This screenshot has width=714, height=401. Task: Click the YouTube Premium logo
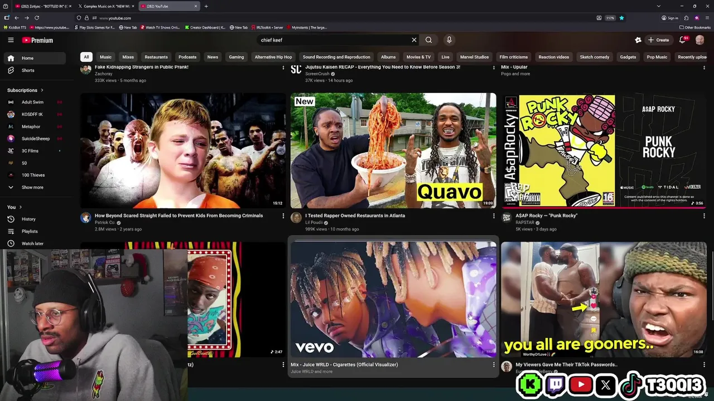(37, 40)
